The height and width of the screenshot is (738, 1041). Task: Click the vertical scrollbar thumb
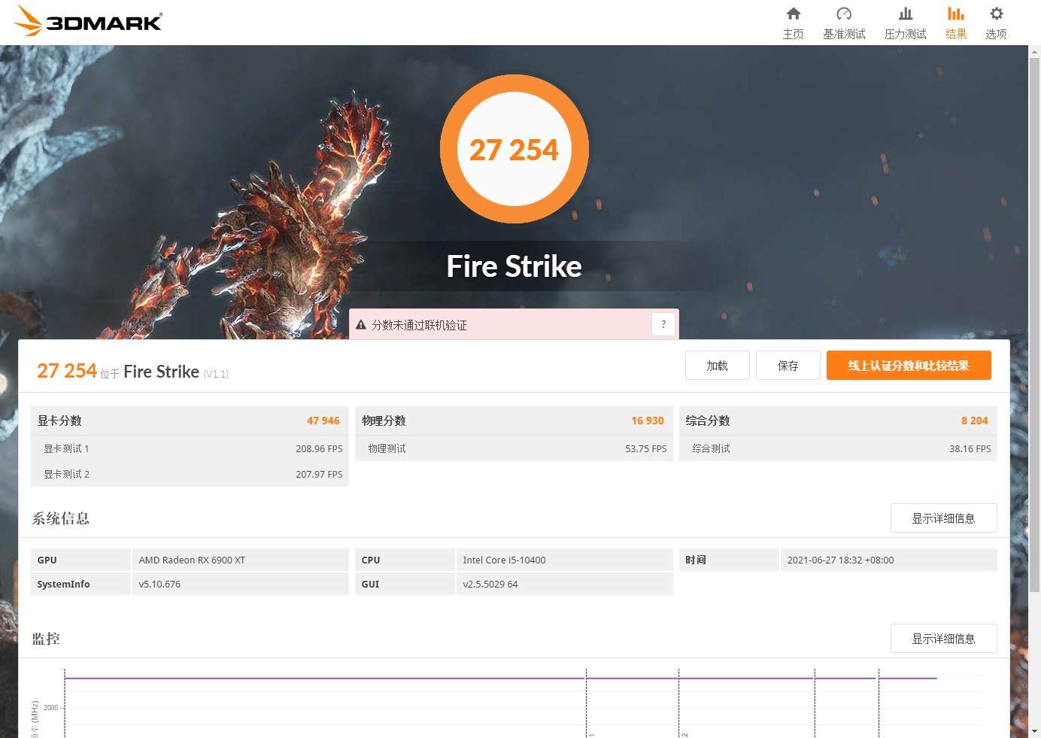click(x=1034, y=323)
